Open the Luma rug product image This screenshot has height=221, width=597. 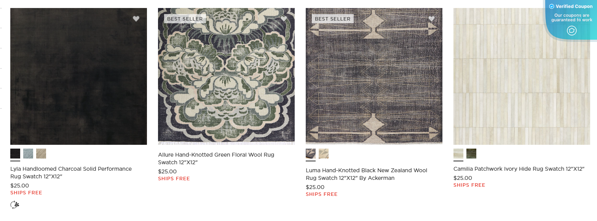374,76
